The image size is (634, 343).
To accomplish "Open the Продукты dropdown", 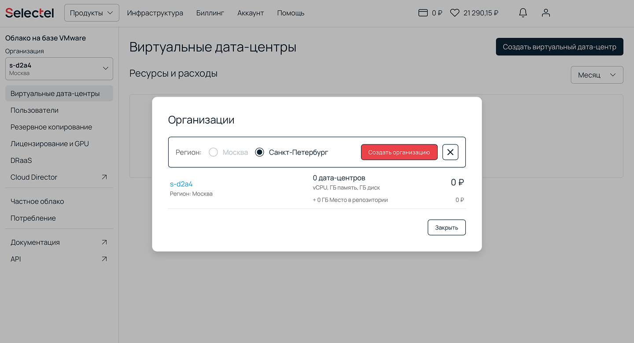I will point(92,13).
